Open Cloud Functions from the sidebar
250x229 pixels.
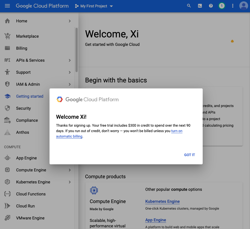click(x=31, y=194)
